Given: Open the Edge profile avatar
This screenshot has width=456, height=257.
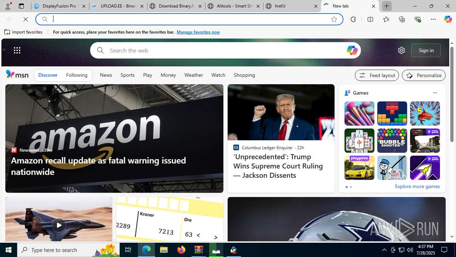Looking at the screenshot, I should (8, 6).
